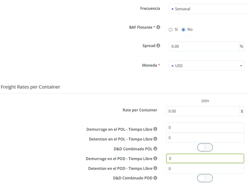The height and width of the screenshot is (185, 248).
Task: Clear the USD selection with its x
Action: pyautogui.click(x=172, y=66)
